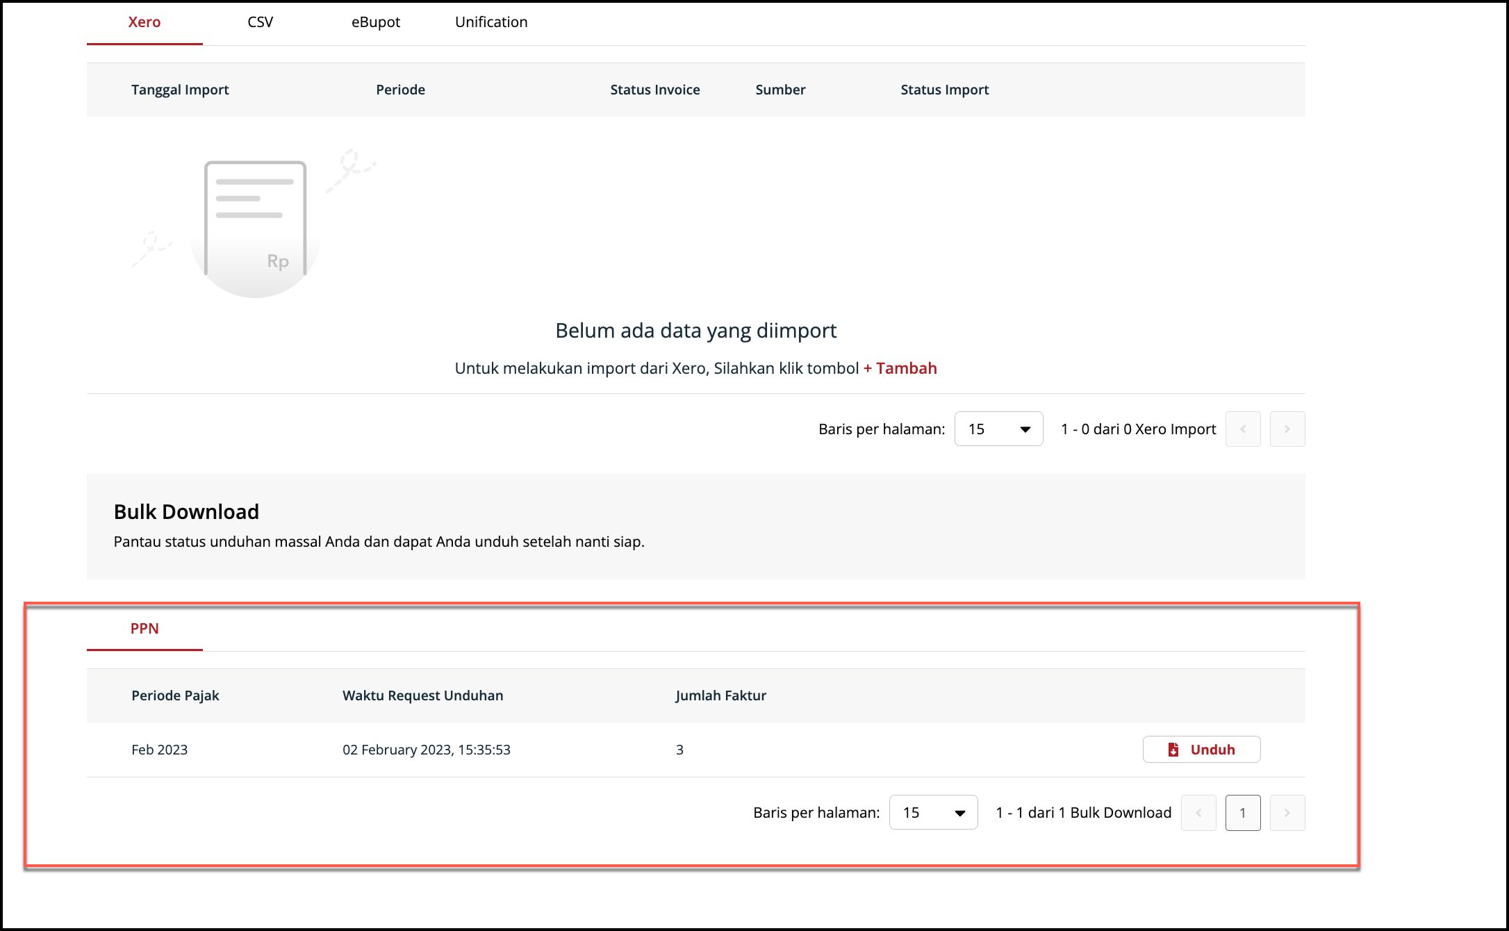Select the Xero tab
This screenshot has height=931, width=1509.
pos(145,22)
